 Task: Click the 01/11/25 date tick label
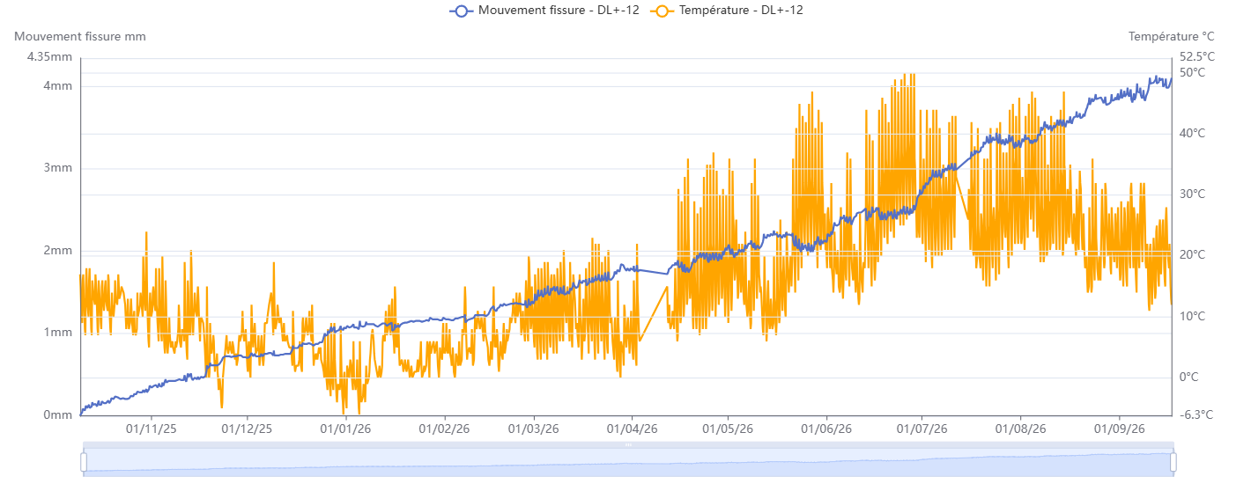[151, 429]
